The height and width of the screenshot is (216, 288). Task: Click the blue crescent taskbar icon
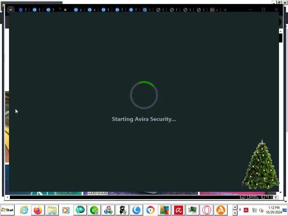coord(136,210)
